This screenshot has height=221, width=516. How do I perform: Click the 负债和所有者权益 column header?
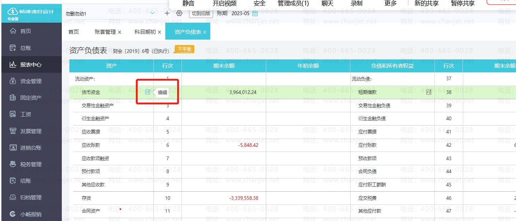pyautogui.click(x=392, y=66)
